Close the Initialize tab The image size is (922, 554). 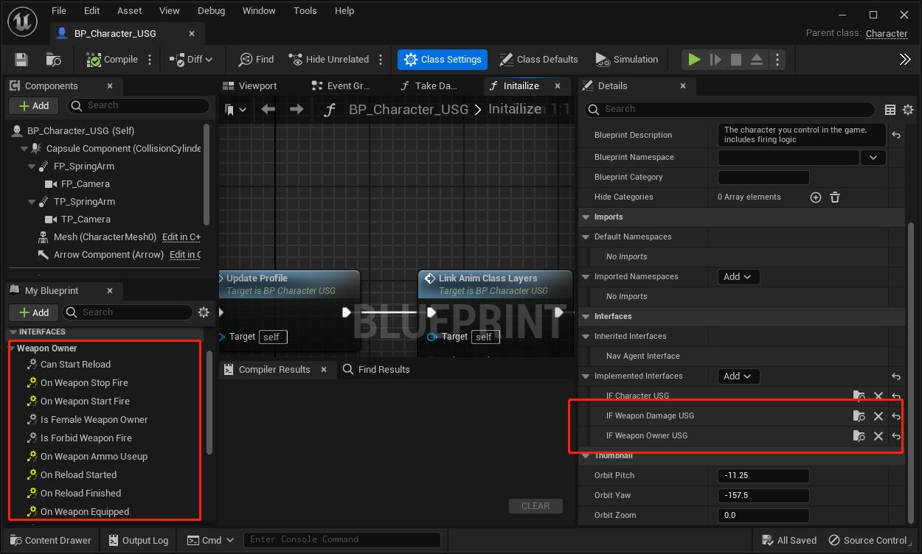pyautogui.click(x=558, y=86)
